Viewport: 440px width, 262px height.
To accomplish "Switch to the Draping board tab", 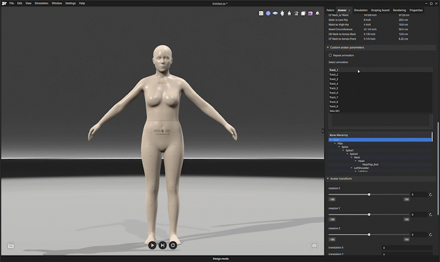I will 380,10.
